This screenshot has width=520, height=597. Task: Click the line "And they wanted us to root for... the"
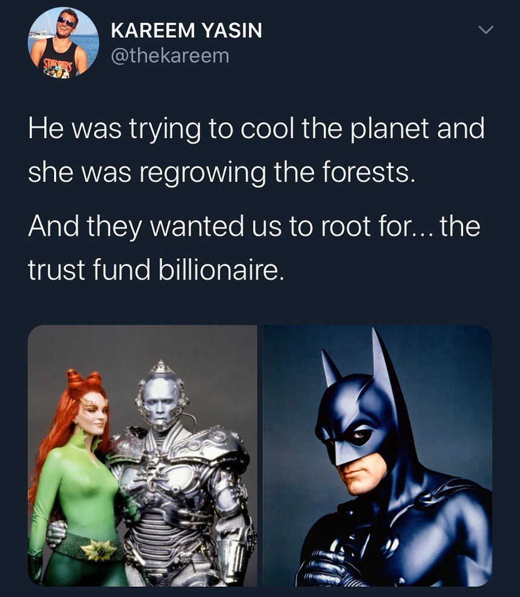coord(254,227)
